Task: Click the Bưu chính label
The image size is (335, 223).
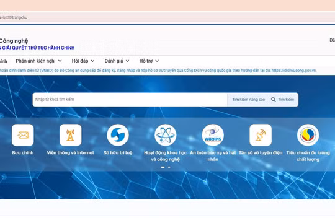Action: 23,153
